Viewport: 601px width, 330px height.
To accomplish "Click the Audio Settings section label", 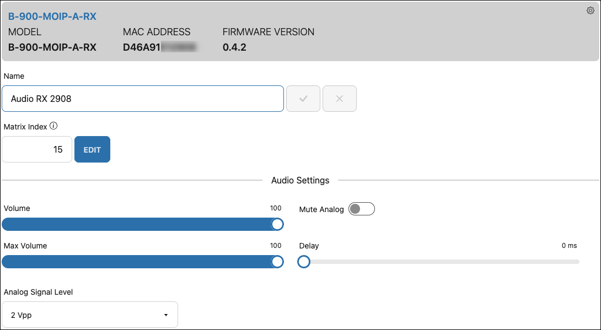I will point(300,180).
